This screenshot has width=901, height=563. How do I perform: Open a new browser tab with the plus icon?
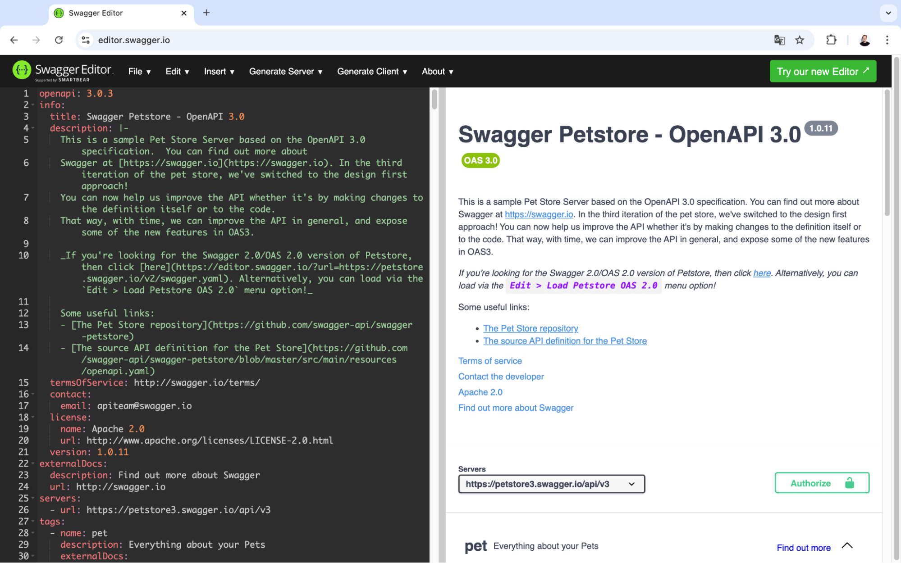pos(206,13)
